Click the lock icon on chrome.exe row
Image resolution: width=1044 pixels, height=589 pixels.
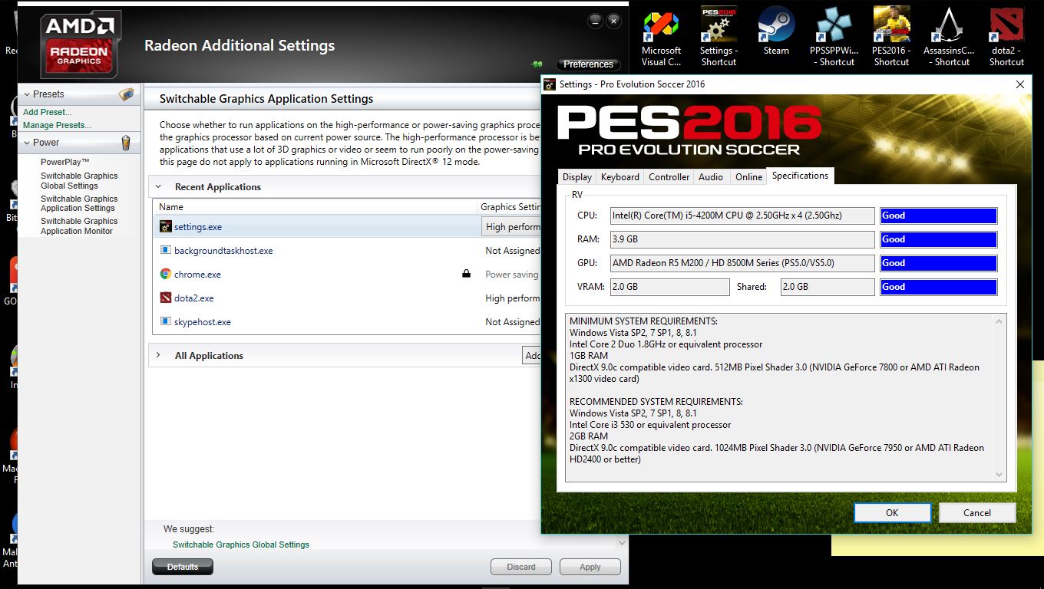click(466, 273)
